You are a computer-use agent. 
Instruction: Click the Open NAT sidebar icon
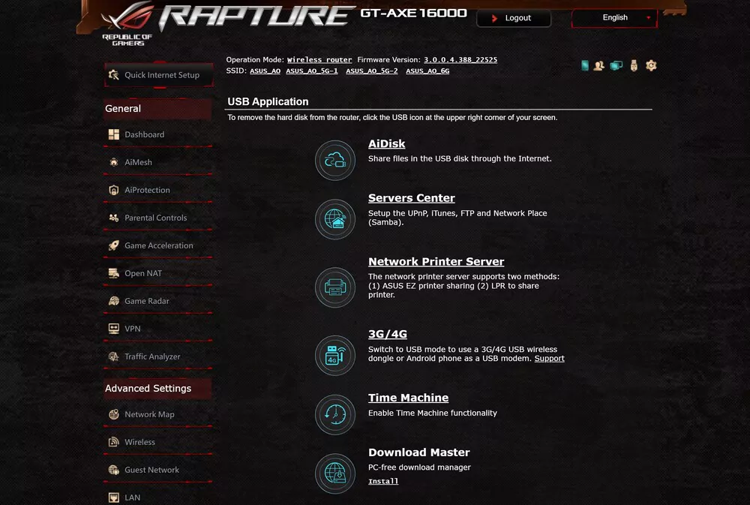[114, 273]
